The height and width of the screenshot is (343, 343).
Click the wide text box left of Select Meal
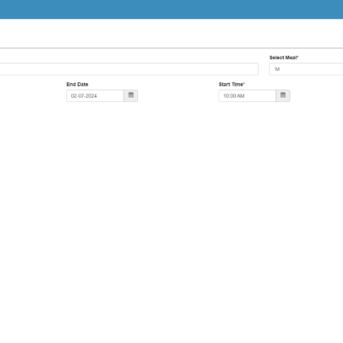point(129,69)
